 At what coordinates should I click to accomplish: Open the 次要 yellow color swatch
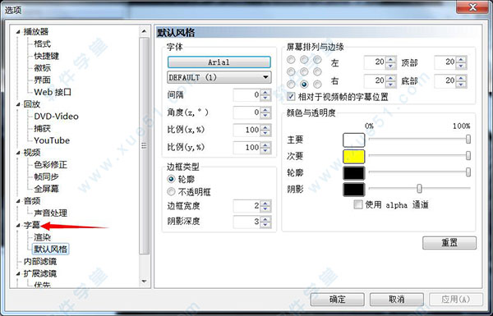coord(353,157)
